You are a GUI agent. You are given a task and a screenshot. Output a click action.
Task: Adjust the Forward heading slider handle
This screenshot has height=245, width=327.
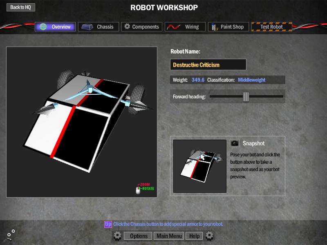pyautogui.click(x=246, y=97)
